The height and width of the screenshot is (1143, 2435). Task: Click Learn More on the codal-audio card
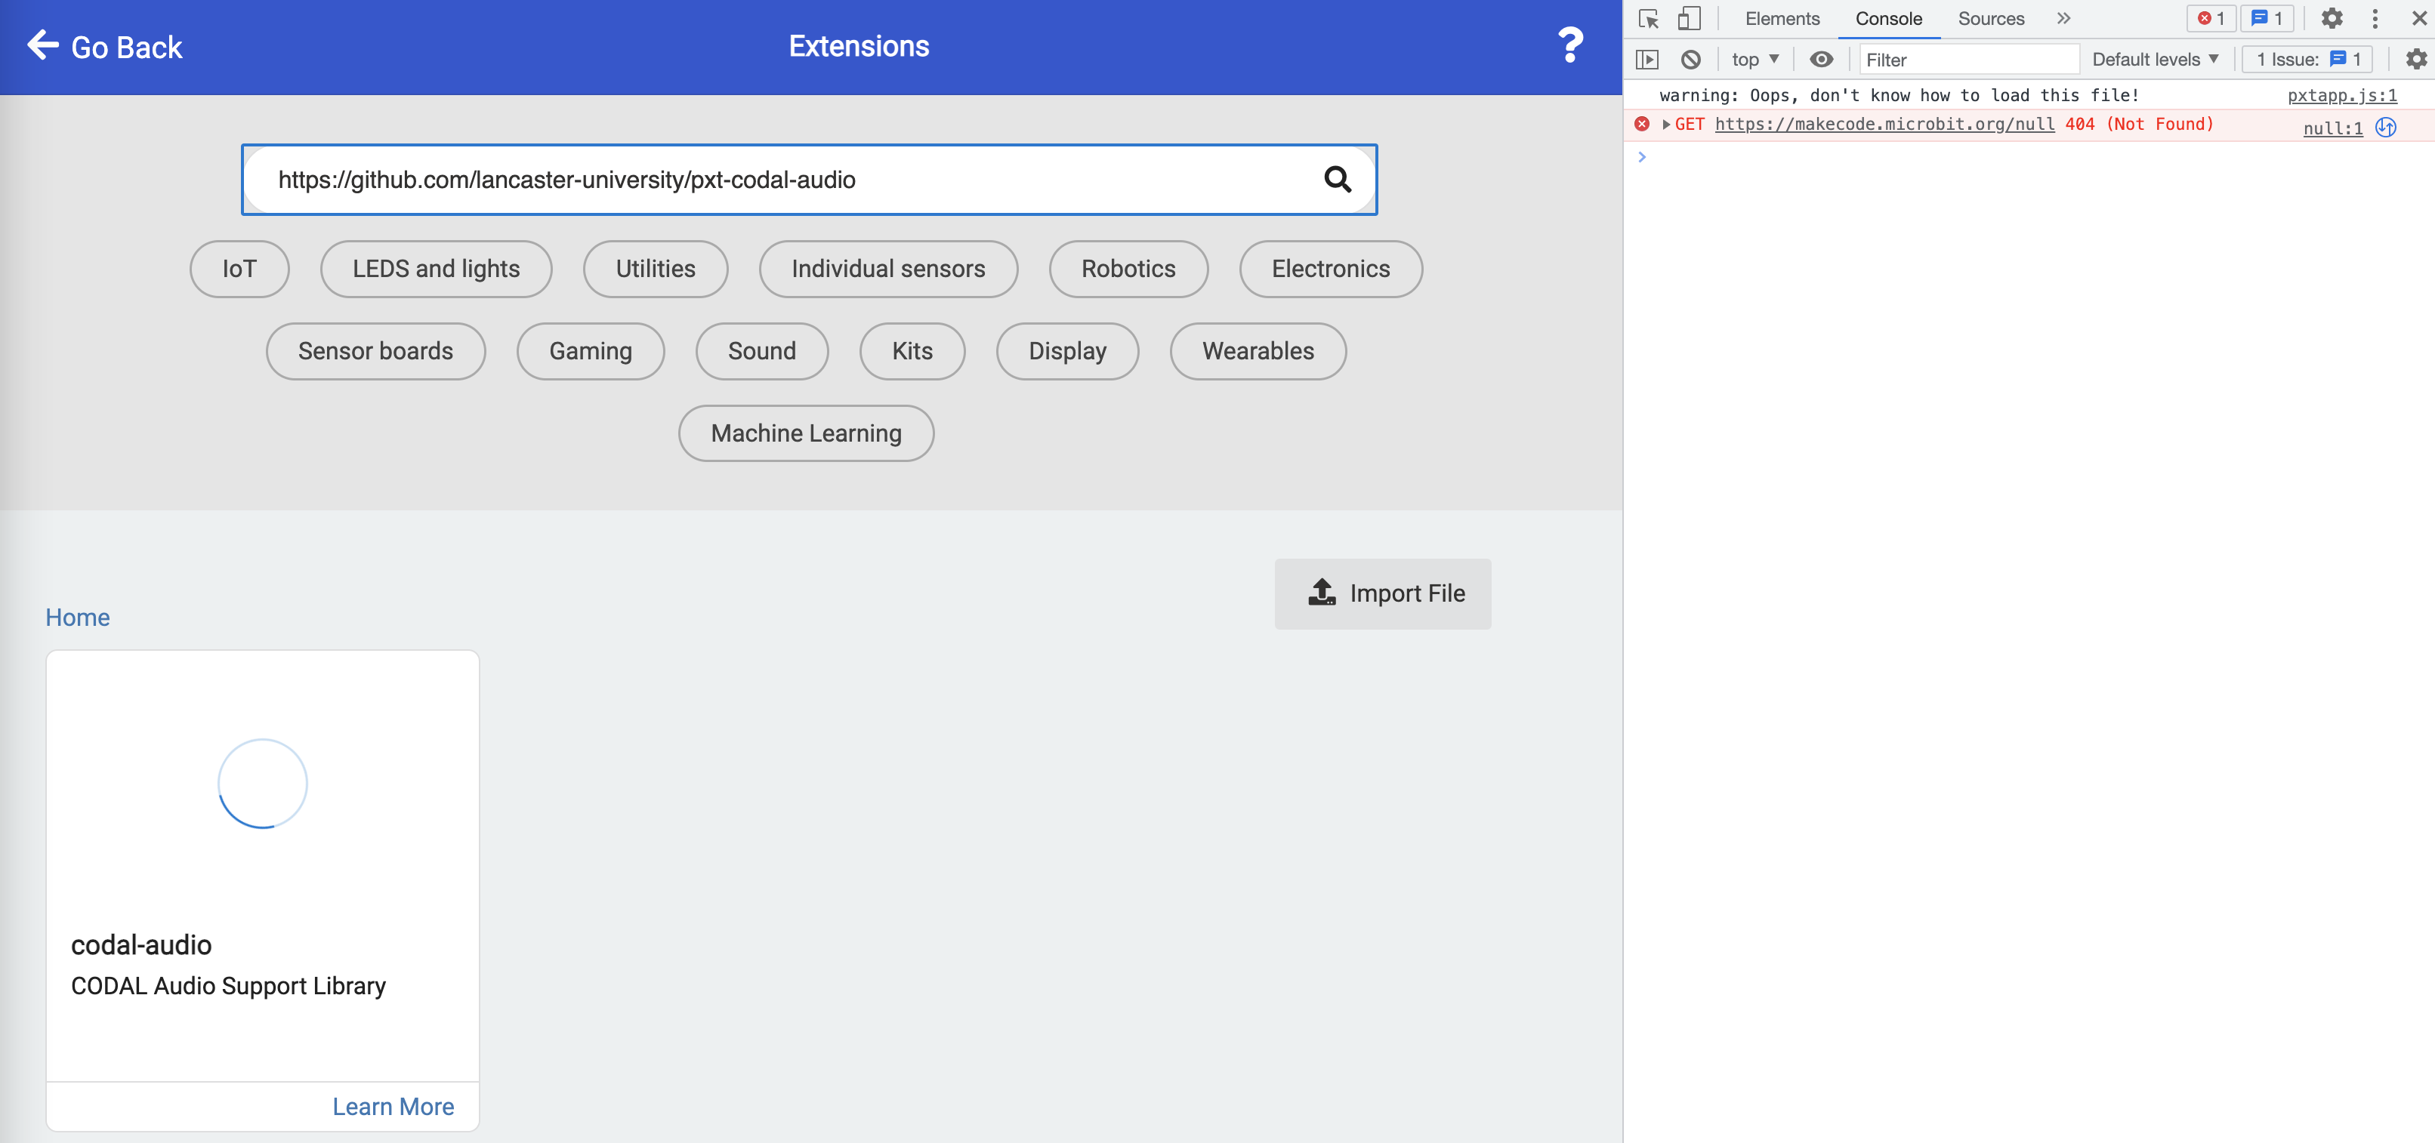point(392,1105)
